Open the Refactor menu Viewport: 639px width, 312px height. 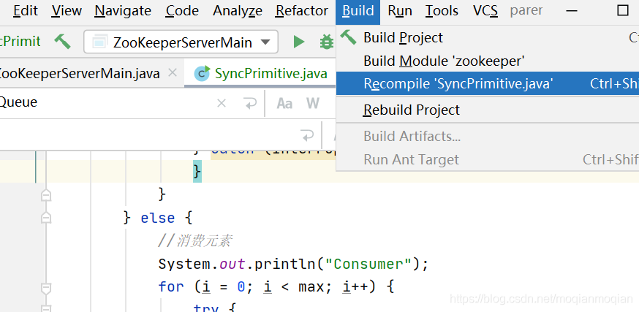pos(301,10)
